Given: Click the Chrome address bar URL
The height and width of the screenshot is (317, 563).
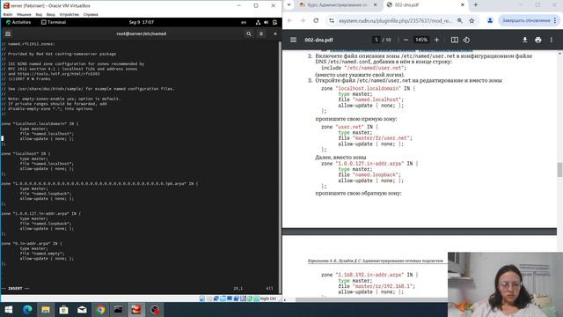Looking at the screenshot, I should (395, 21).
